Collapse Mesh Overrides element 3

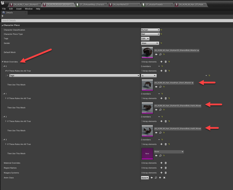click(4, 140)
